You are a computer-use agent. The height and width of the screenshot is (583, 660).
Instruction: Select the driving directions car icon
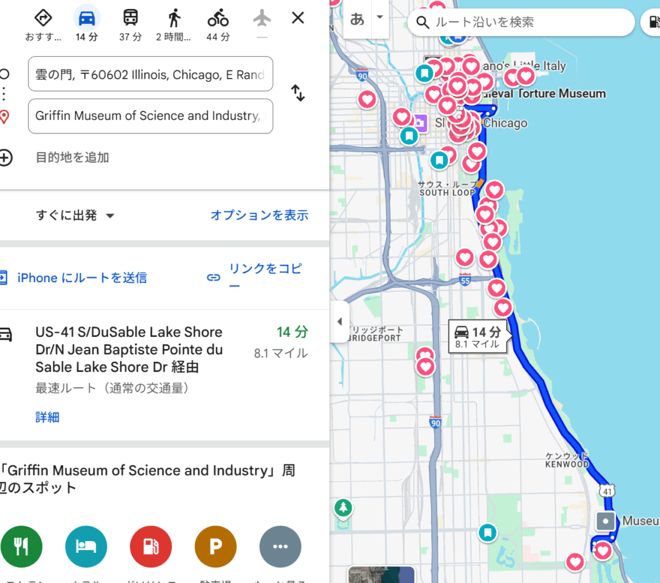(86, 17)
